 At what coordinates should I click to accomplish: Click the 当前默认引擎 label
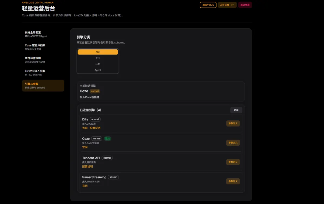pyautogui.click(x=88, y=86)
